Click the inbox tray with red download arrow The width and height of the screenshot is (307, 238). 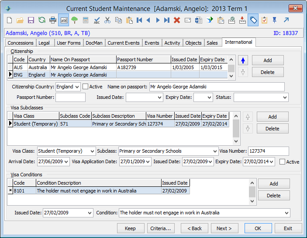pos(242,20)
